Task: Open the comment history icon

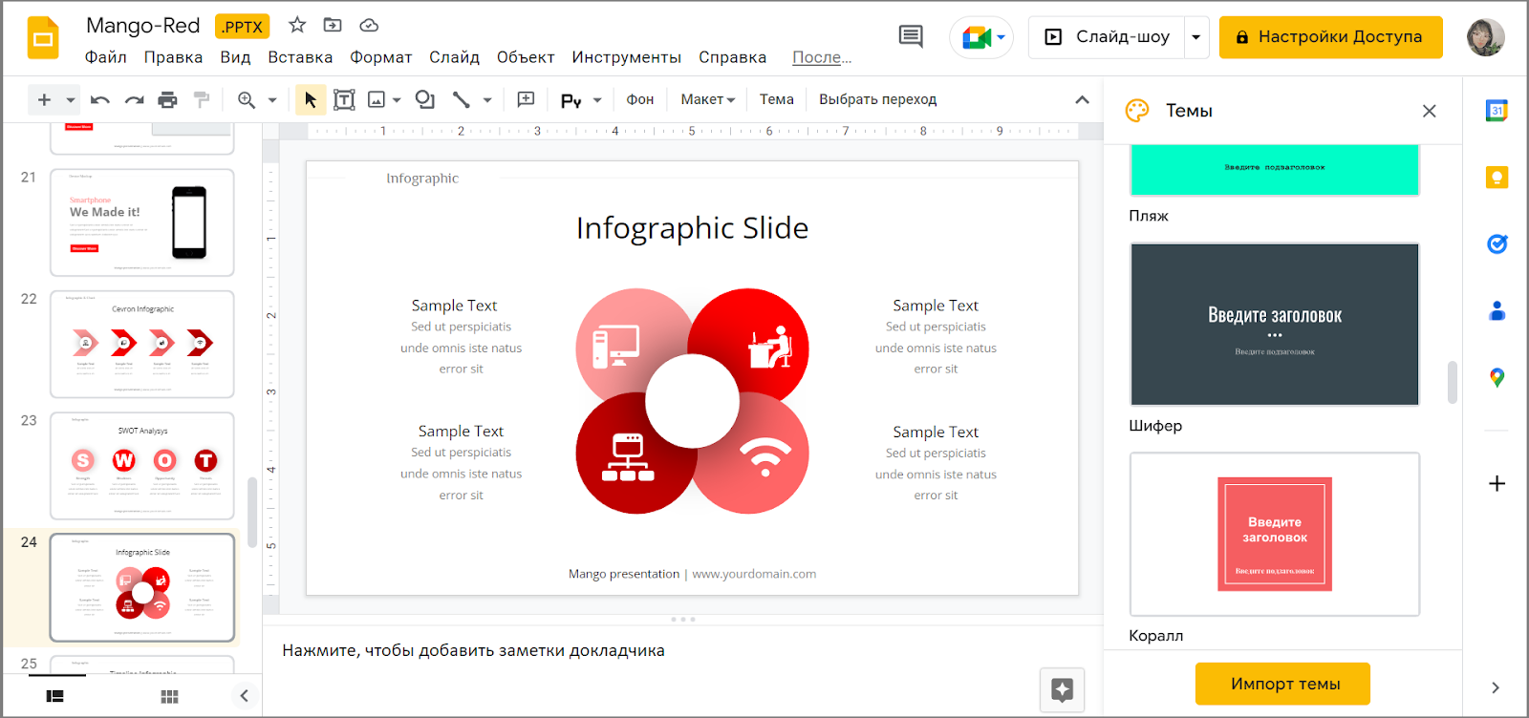Action: point(911,37)
